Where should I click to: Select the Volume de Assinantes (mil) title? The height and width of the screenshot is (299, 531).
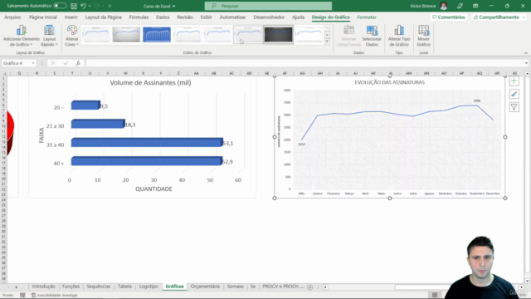pyautogui.click(x=150, y=83)
